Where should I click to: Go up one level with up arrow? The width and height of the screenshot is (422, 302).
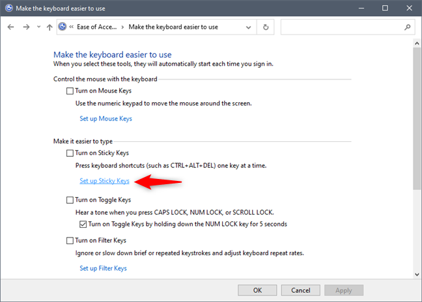coord(49,27)
